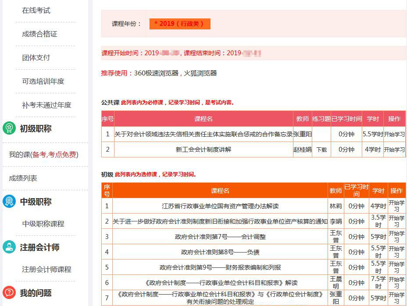Download exercises for 新工会会计制度讲解
Image resolution: width=407 pixels, height=306 pixels.
[x=321, y=149]
